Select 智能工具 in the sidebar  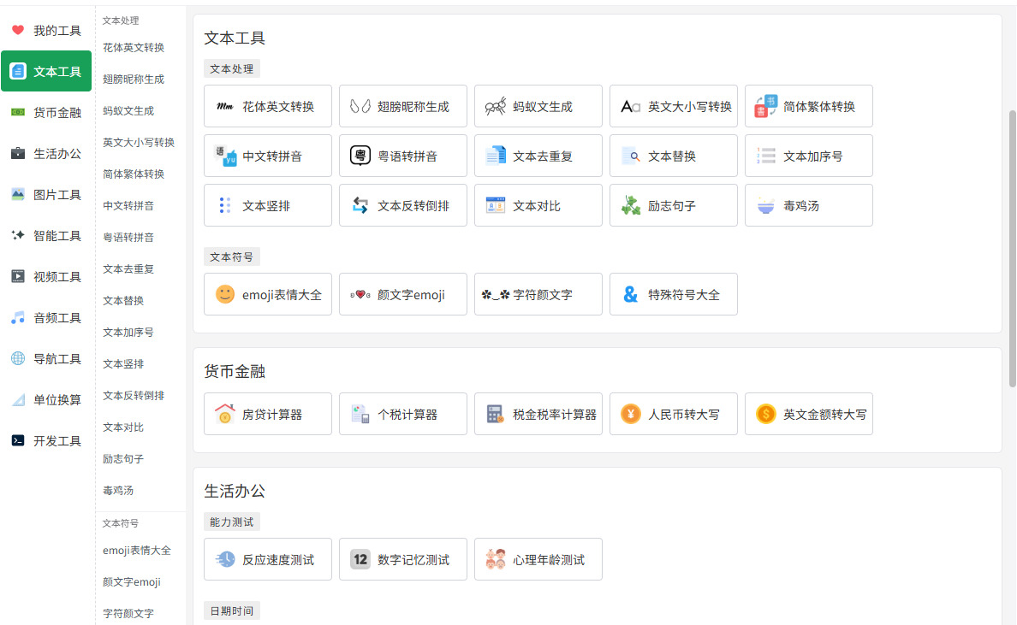click(47, 236)
